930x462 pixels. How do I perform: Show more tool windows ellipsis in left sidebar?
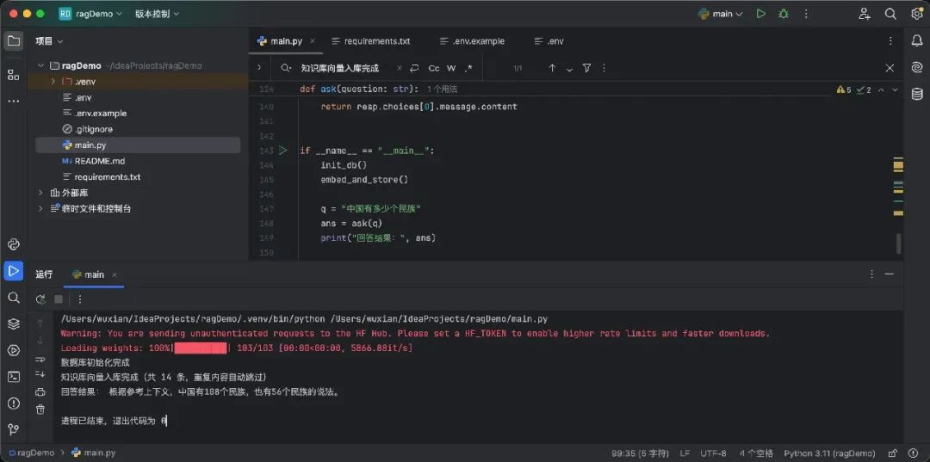13,101
